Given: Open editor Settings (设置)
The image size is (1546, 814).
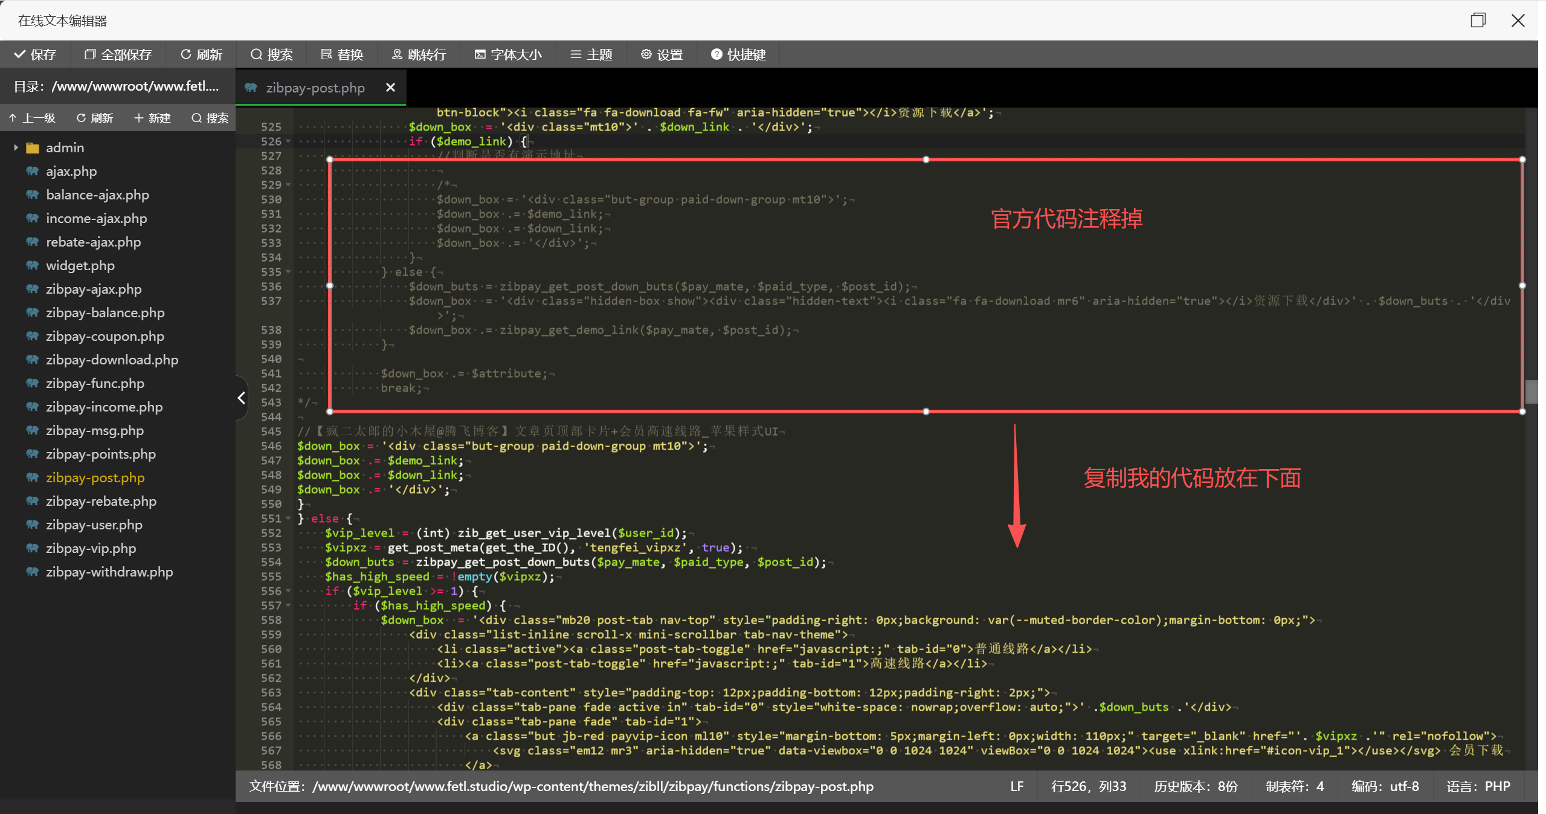Looking at the screenshot, I should pyautogui.click(x=662, y=54).
